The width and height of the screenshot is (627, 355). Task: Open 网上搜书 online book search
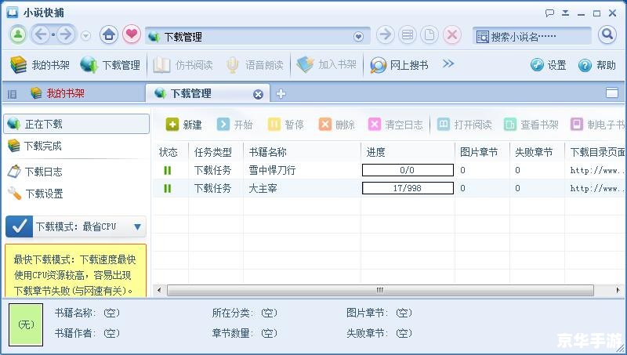400,65
